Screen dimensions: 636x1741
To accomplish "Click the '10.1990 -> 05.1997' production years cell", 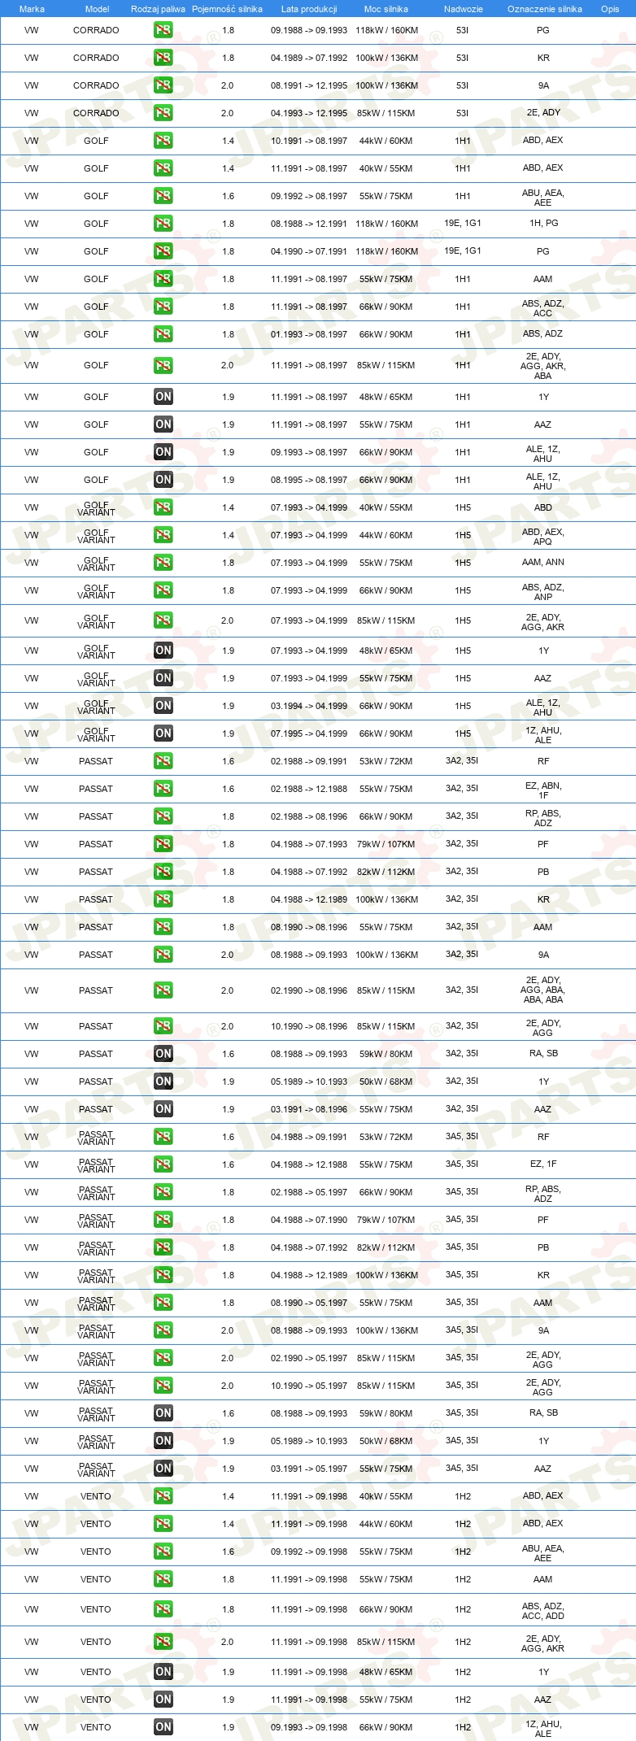I will point(309,1386).
